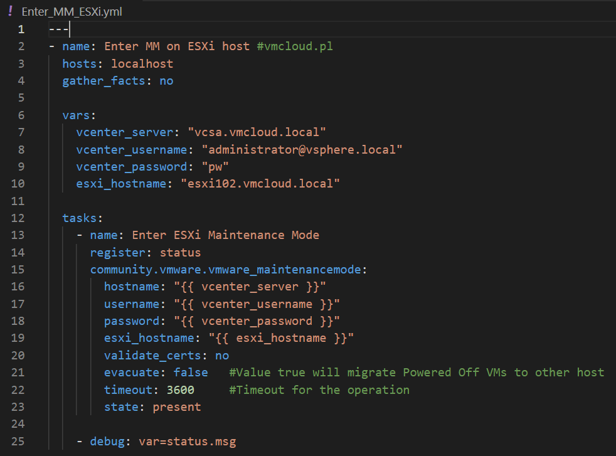Click the 'present' state value
Viewport: 616px width, 456px height.
coord(177,407)
